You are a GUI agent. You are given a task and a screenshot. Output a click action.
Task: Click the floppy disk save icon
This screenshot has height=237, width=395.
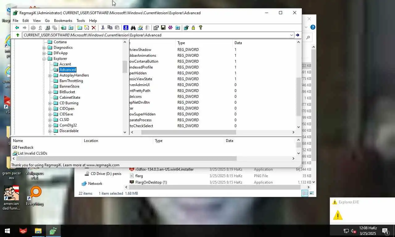click(163, 28)
